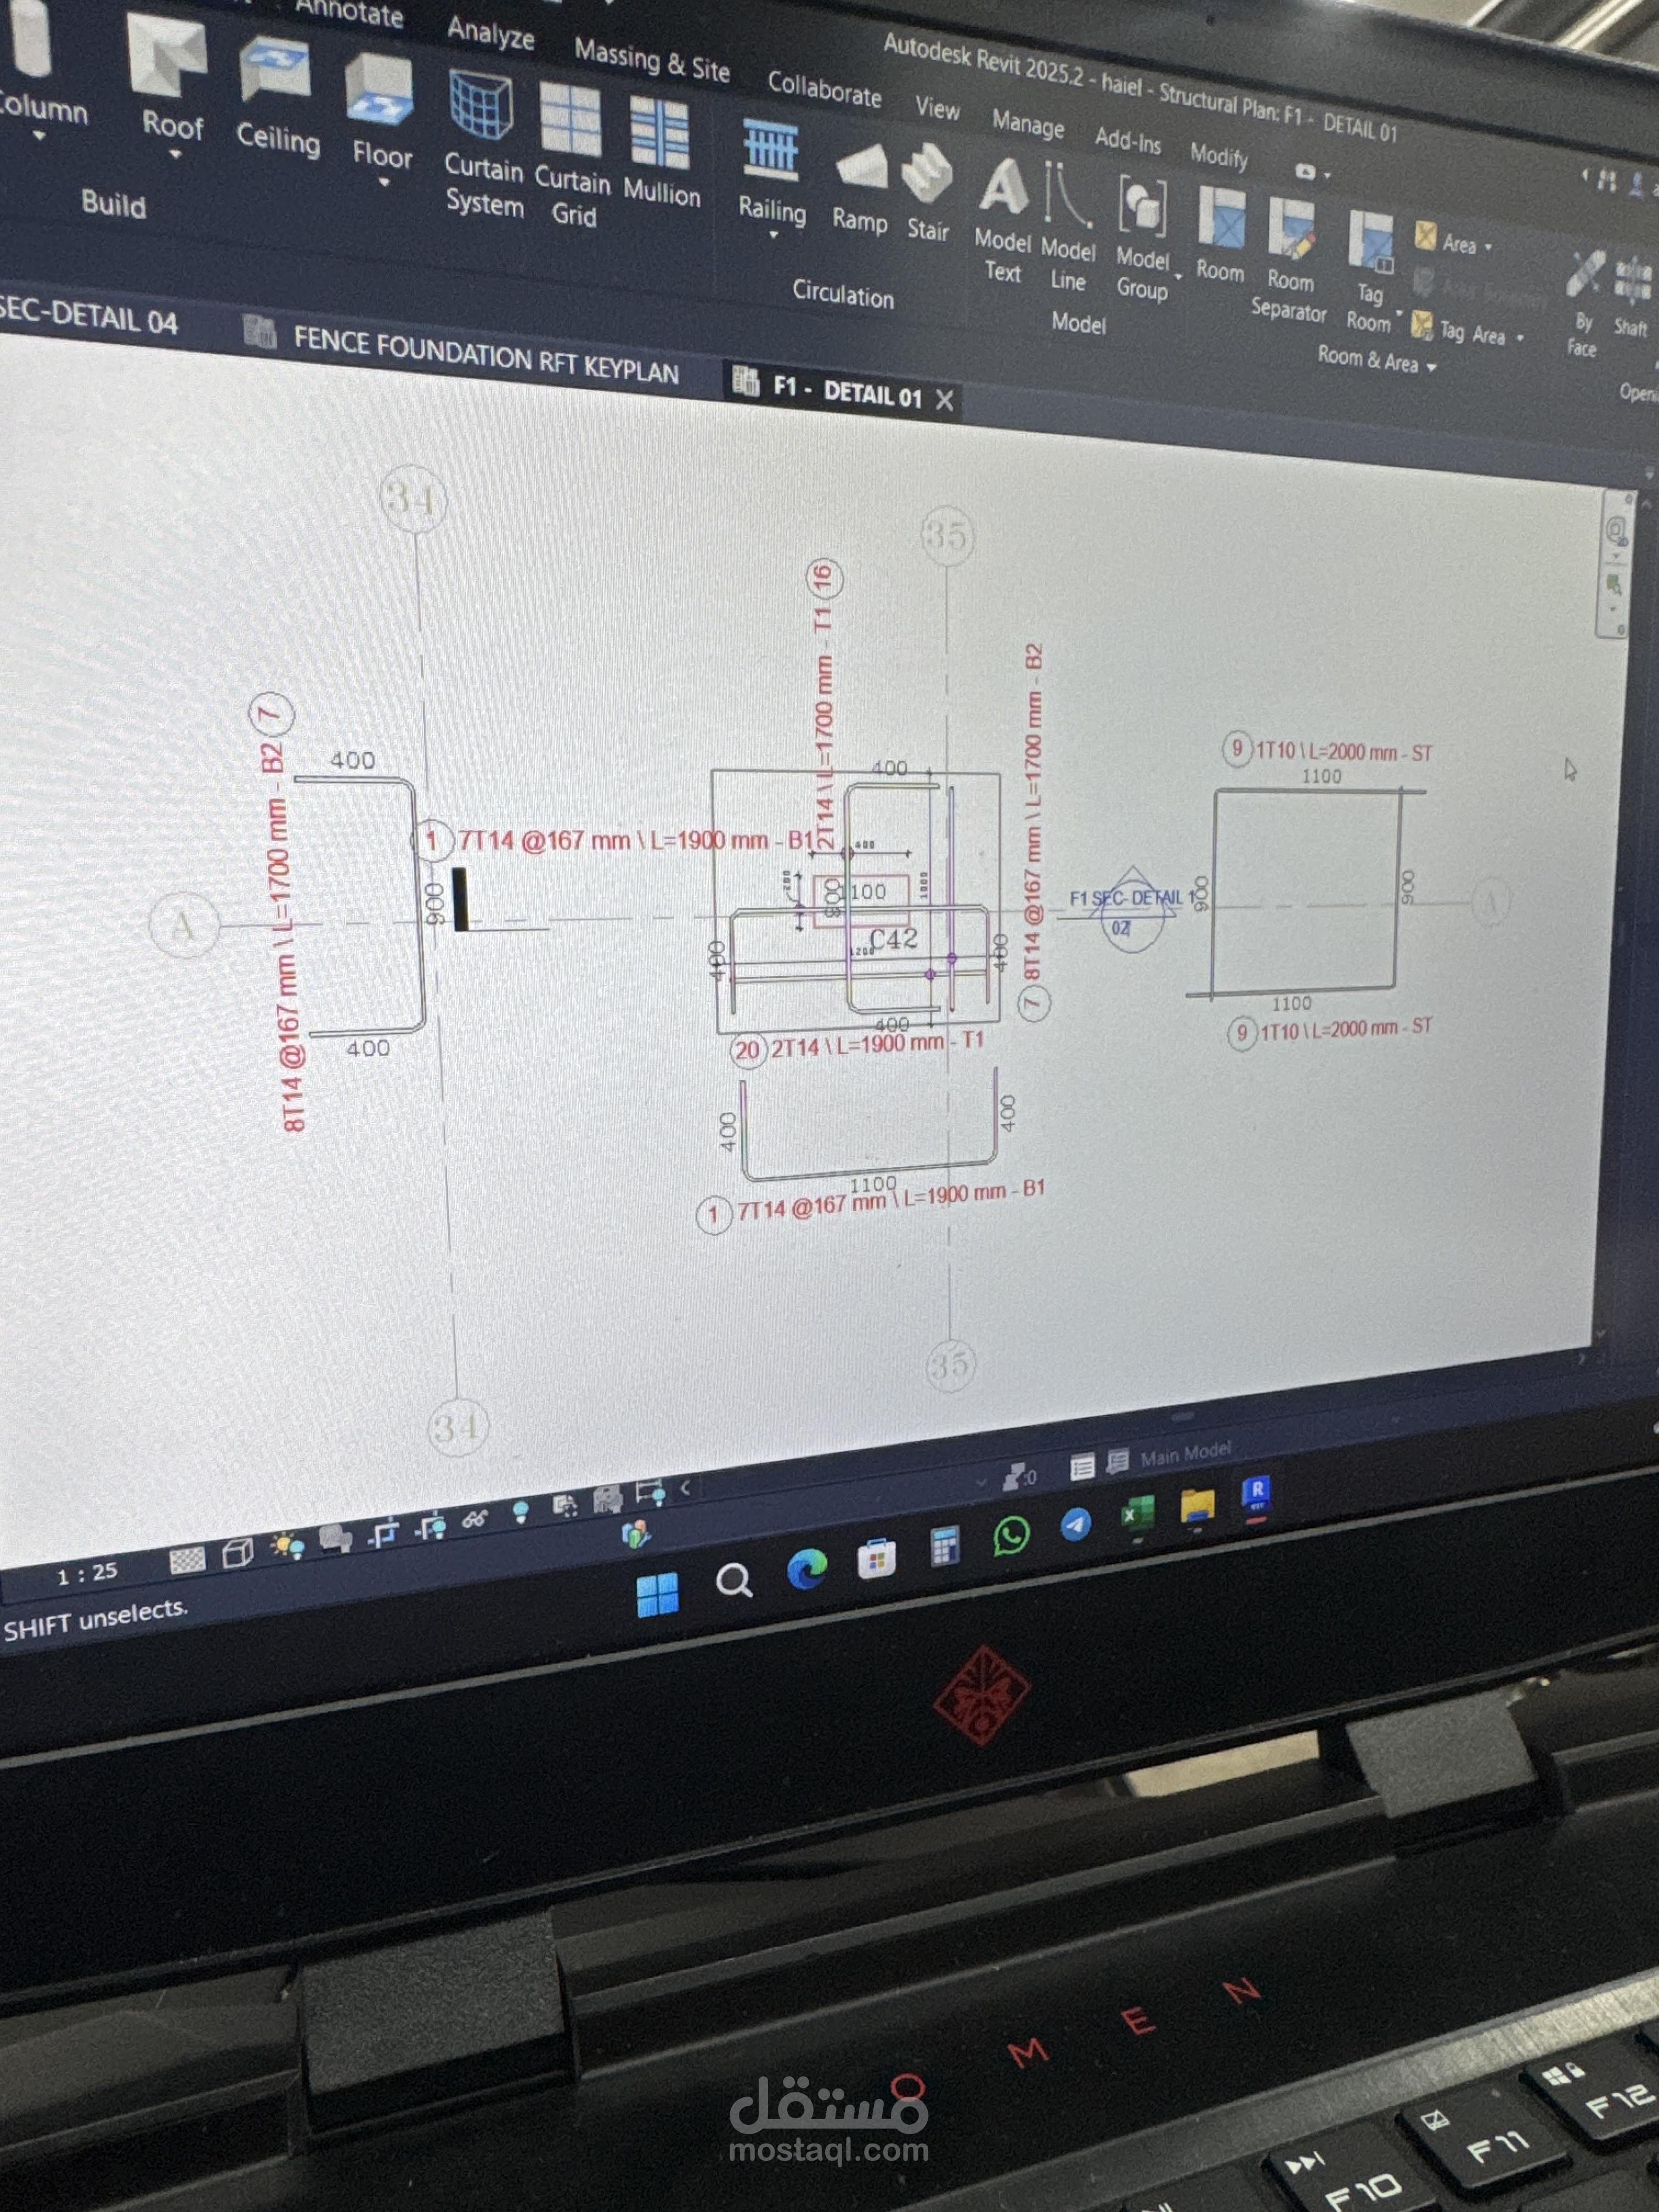
Task: Open the Add-Ins tab
Action: click(x=1127, y=139)
